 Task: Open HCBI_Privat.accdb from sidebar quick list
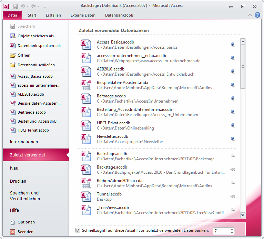pyautogui.click(x=33, y=130)
